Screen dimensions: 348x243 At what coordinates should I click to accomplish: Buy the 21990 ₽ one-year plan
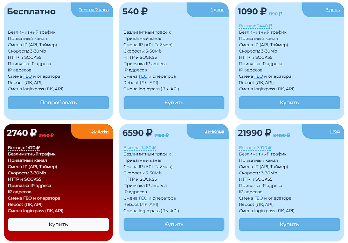click(290, 224)
